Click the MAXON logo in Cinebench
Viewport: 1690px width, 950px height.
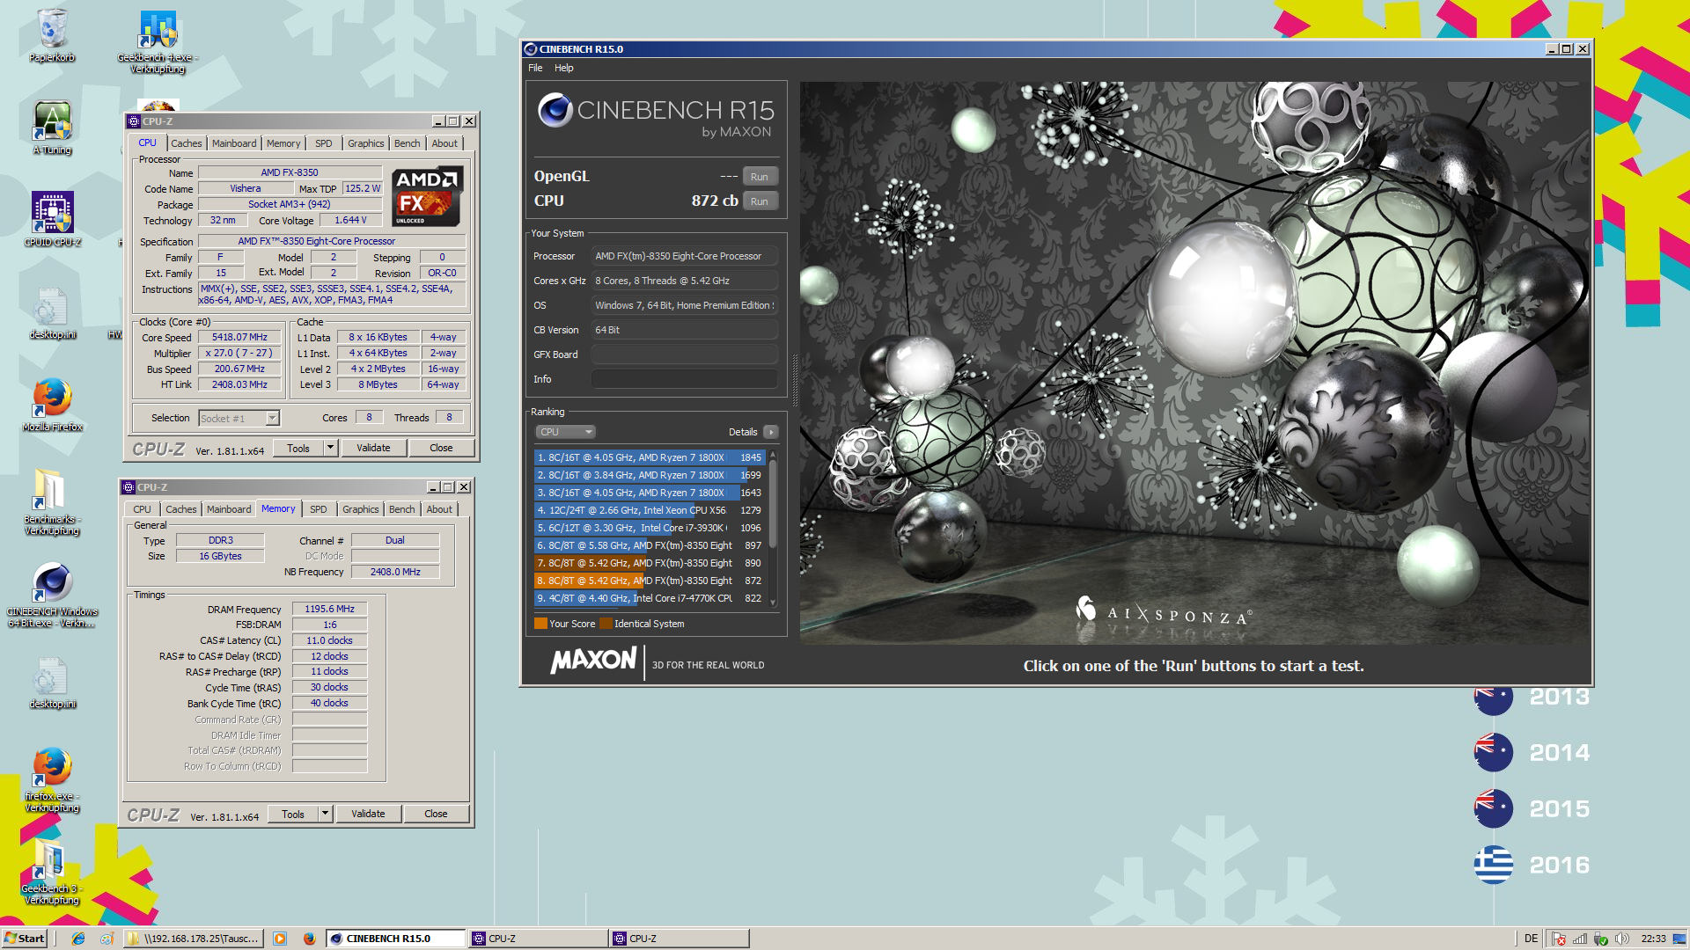pyautogui.click(x=592, y=661)
